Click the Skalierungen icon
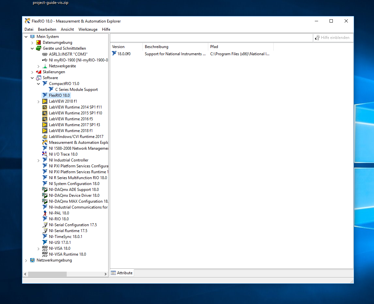Viewport: 374px width, 304px height. (x=38, y=72)
